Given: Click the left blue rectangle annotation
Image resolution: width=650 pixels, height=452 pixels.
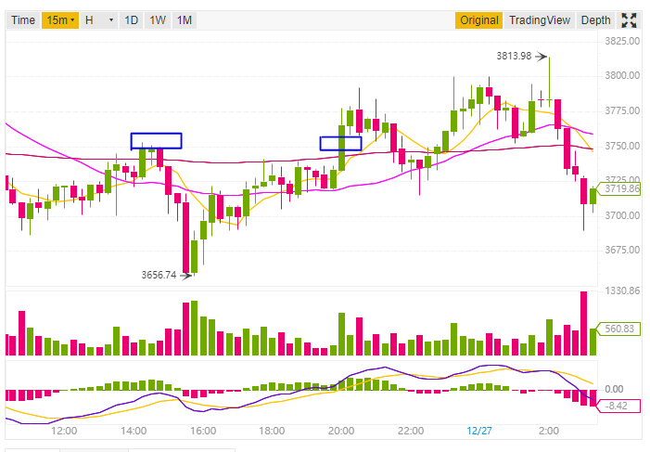Looking at the screenshot, I should (156, 141).
